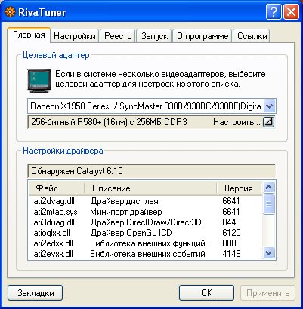
Task: Click the driver list scrollbar thumb
Action: 269,204
